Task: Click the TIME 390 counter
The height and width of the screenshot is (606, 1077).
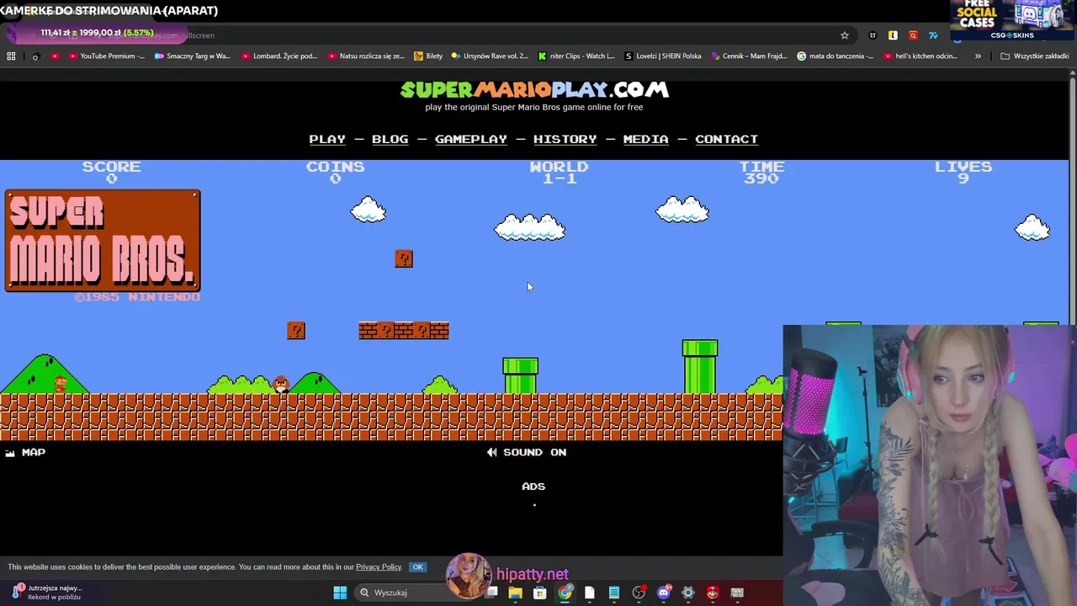Action: [x=761, y=172]
